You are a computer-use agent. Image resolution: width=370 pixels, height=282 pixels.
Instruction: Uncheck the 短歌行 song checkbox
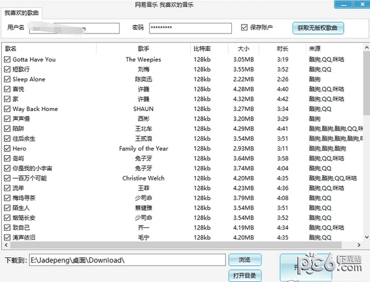tap(8, 69)
